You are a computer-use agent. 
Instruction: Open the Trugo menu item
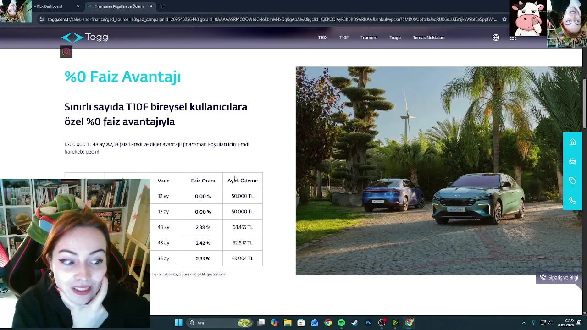(395, 38)
